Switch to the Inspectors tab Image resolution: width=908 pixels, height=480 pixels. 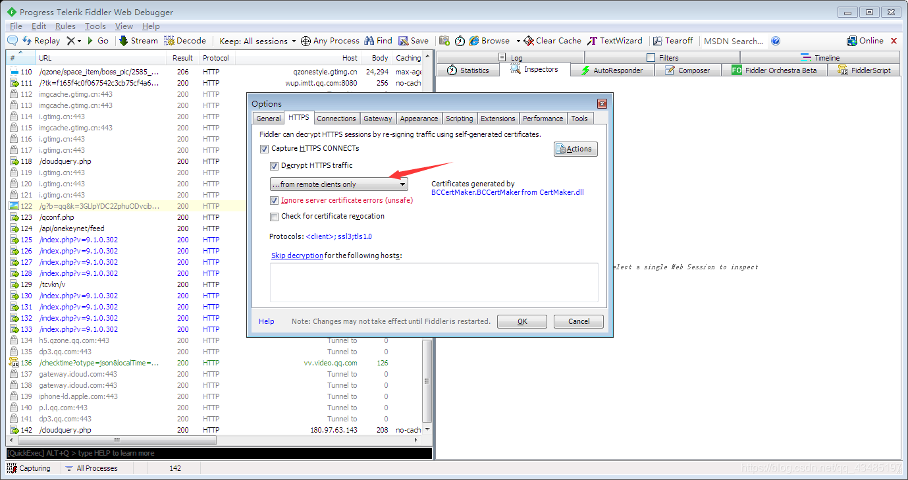tap(534, 69)
